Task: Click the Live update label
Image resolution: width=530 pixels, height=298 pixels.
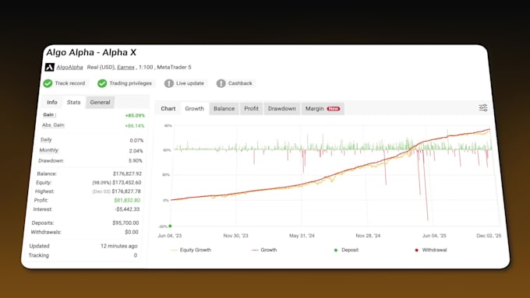Action: point(190,83)
